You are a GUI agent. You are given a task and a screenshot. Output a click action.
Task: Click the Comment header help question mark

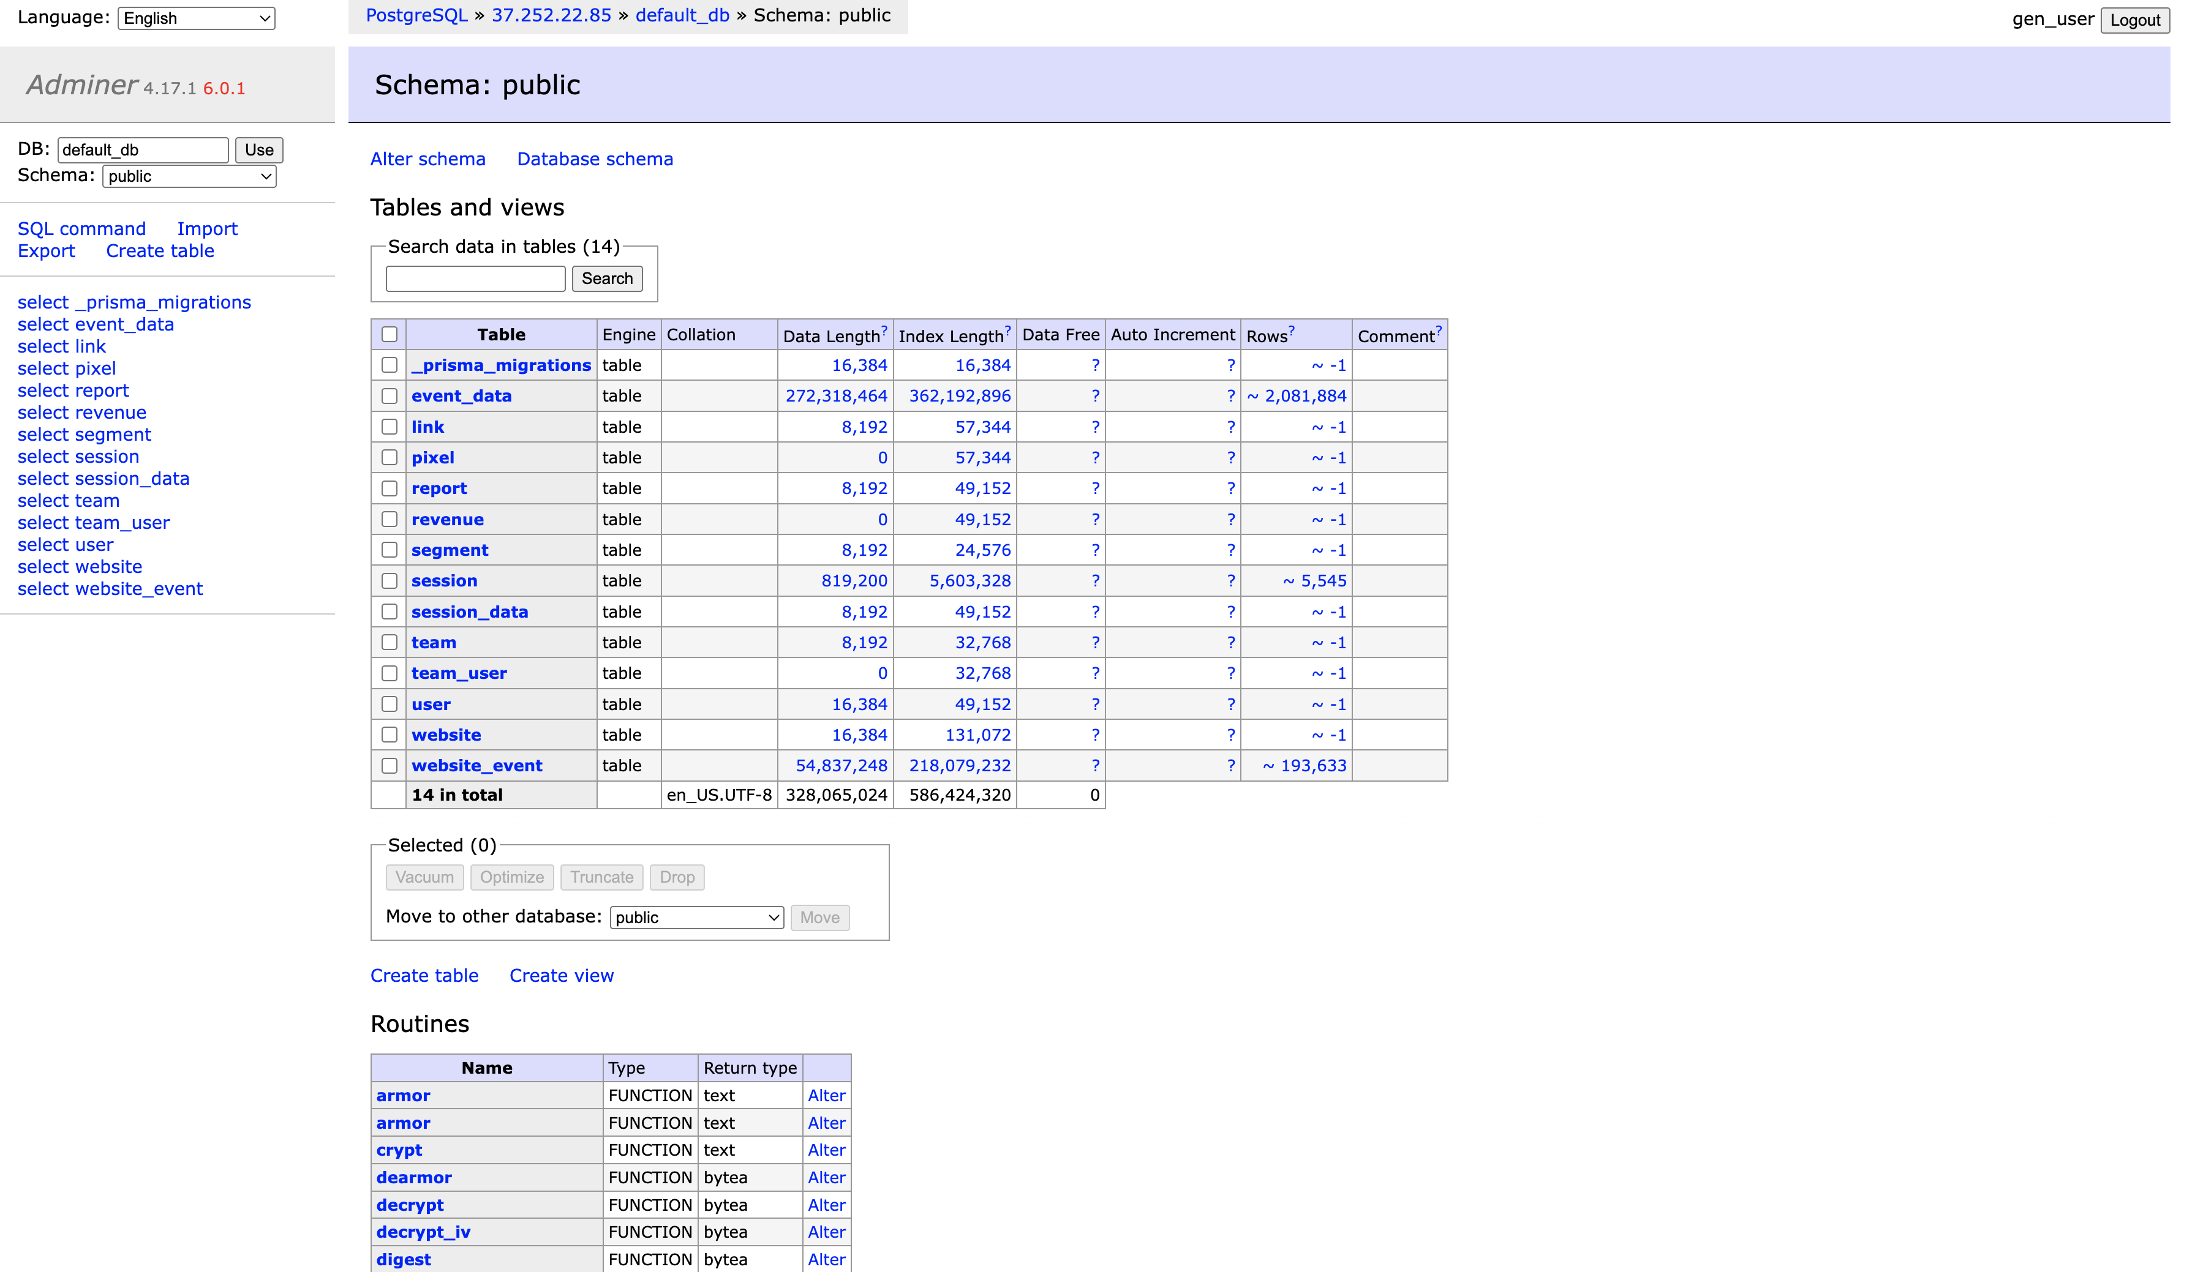(x=1439, y=330)
